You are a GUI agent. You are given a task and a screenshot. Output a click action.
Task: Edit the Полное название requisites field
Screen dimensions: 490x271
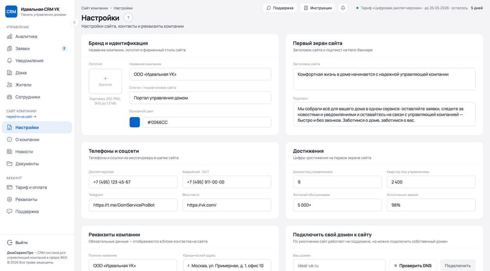[133, 266]
